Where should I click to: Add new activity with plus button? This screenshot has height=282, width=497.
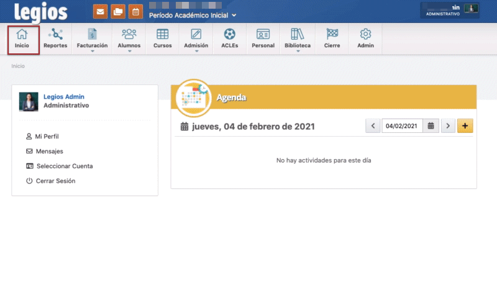[x=465, y=126]
